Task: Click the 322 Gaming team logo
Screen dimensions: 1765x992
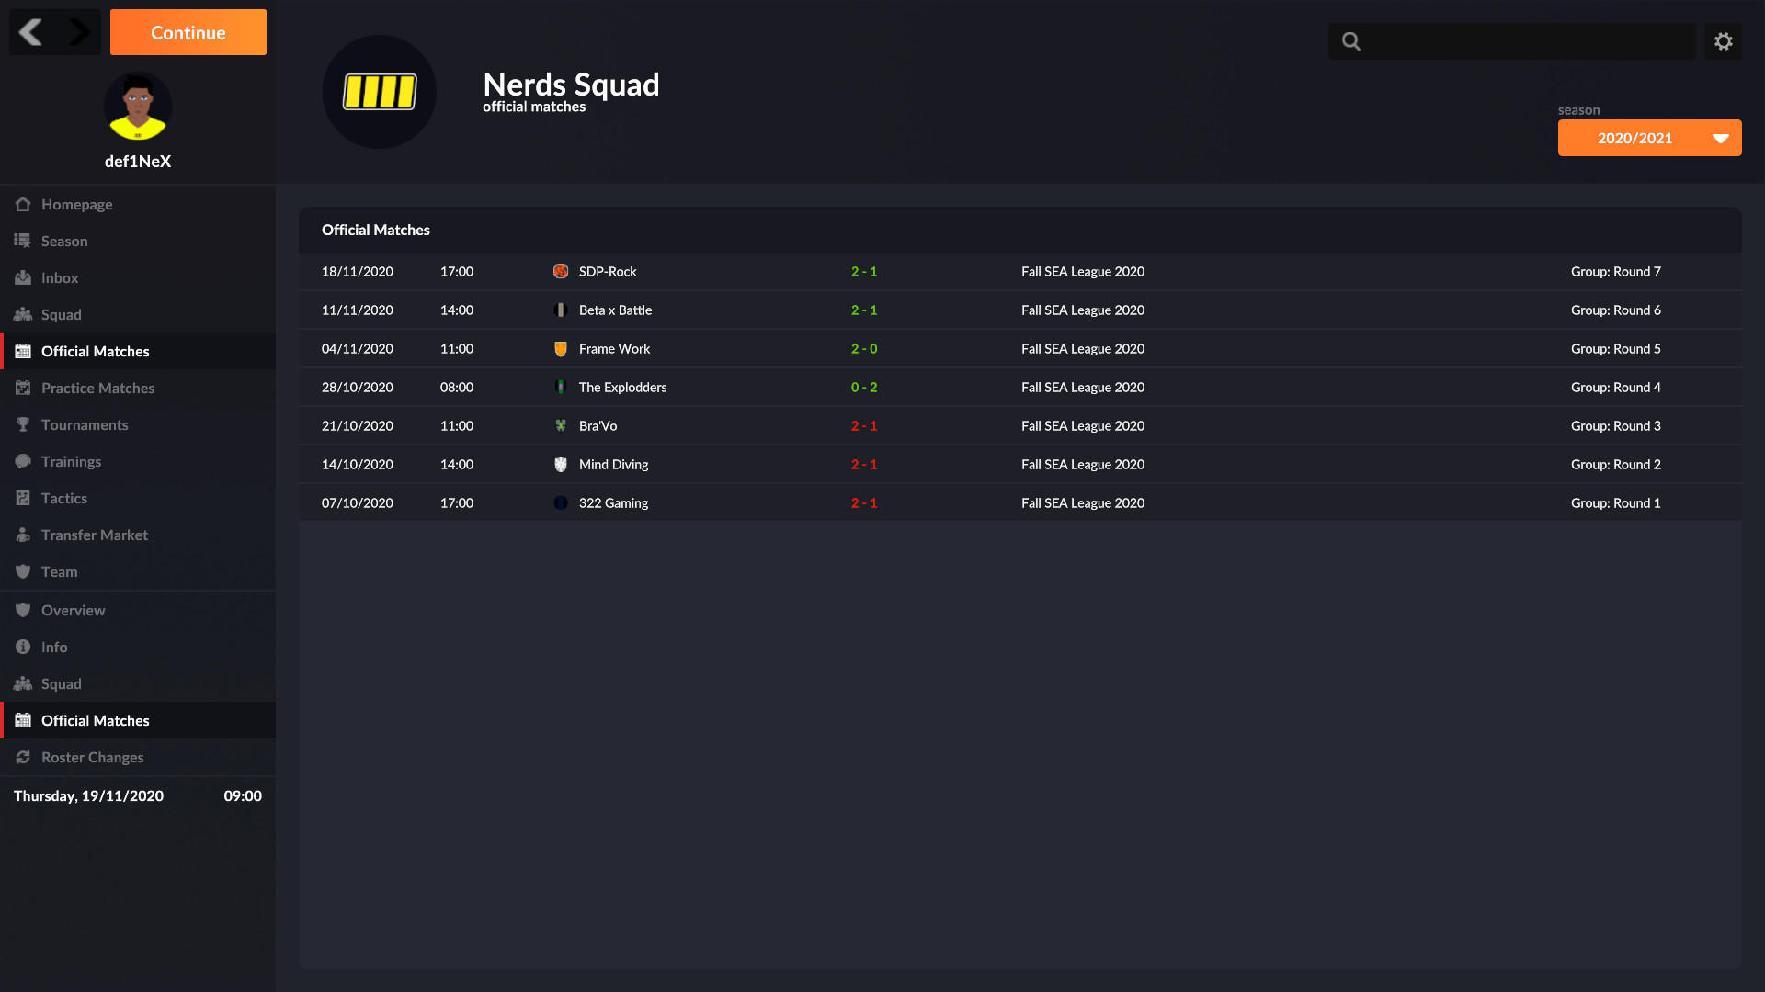Action: coord(561,502)
